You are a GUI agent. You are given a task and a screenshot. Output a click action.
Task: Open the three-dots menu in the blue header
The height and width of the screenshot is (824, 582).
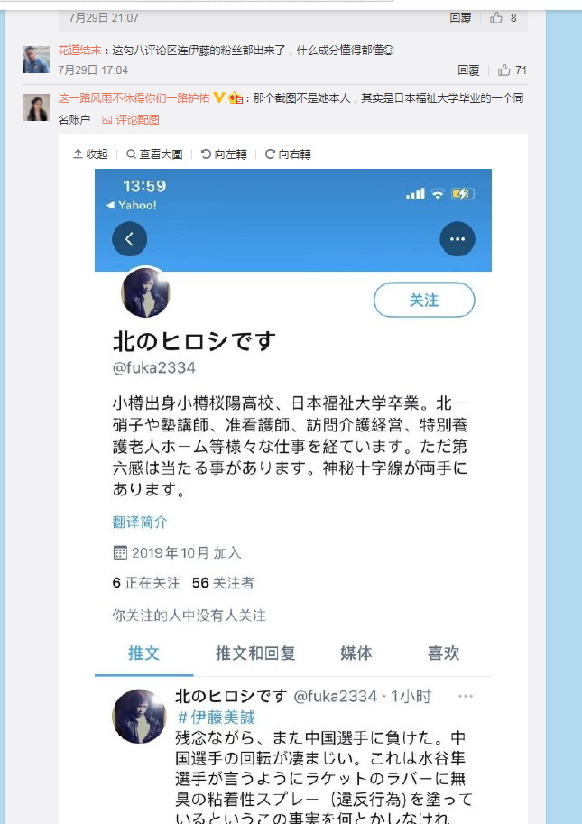coord(457,238)
